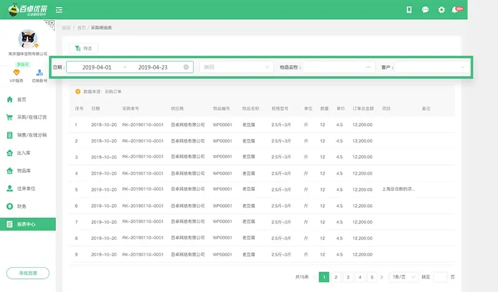Go to page 5 in pagination
Viewport: 498px width, 292px height.
click(372, 277)
